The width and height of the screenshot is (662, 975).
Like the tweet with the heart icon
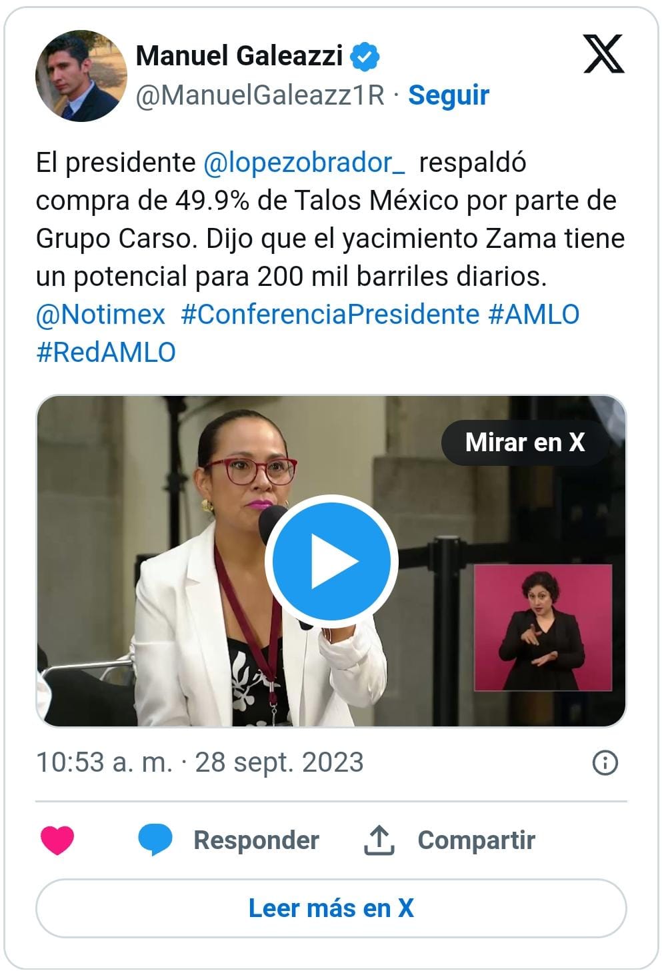point(57,840)
